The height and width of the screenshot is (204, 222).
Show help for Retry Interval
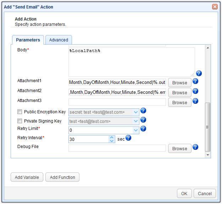click(128, 138)
